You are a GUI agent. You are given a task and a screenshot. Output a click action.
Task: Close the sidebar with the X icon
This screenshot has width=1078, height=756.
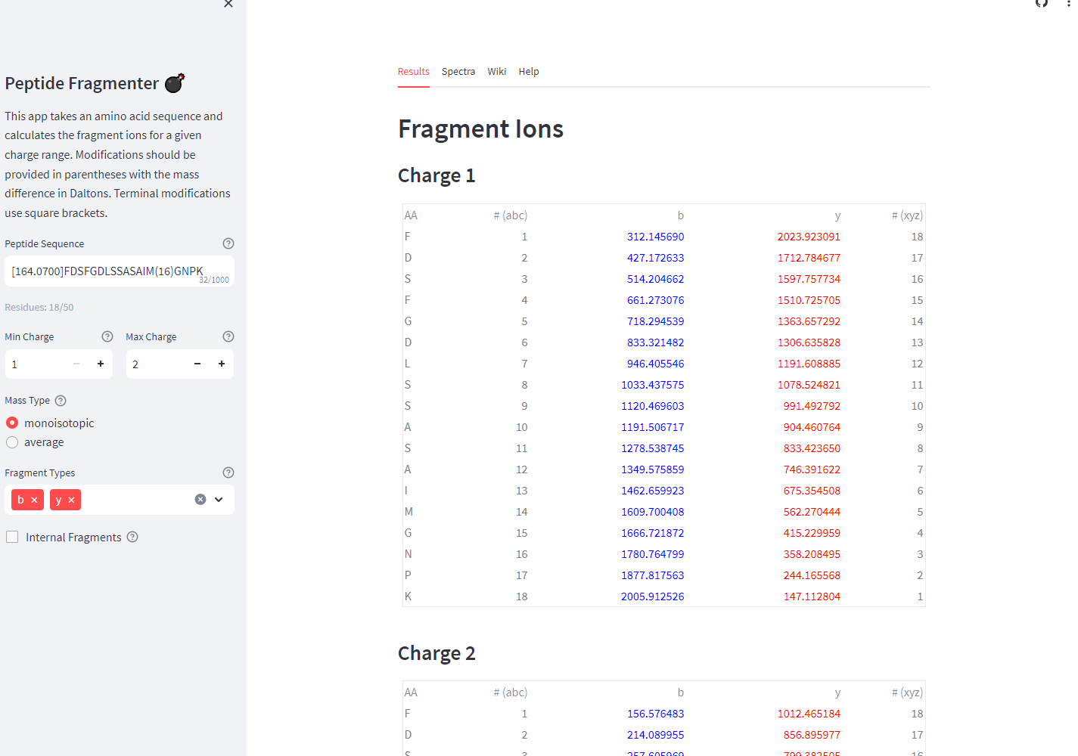click(x=228, y=4)
